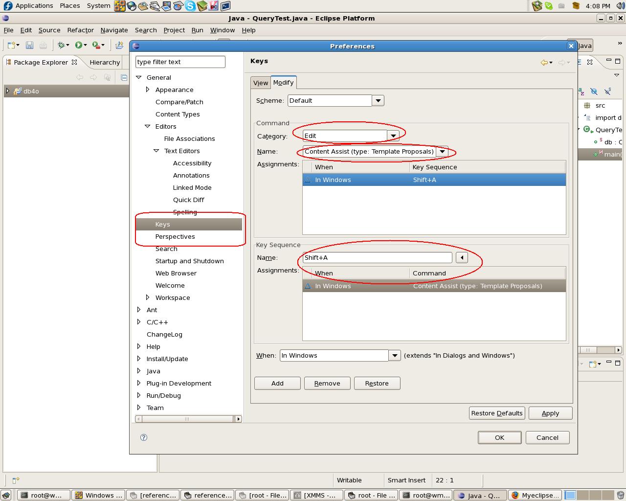626x501 pixels.
Task: Click the preferences tree horizontal scrollbar
Action: [x=188, y=419]
